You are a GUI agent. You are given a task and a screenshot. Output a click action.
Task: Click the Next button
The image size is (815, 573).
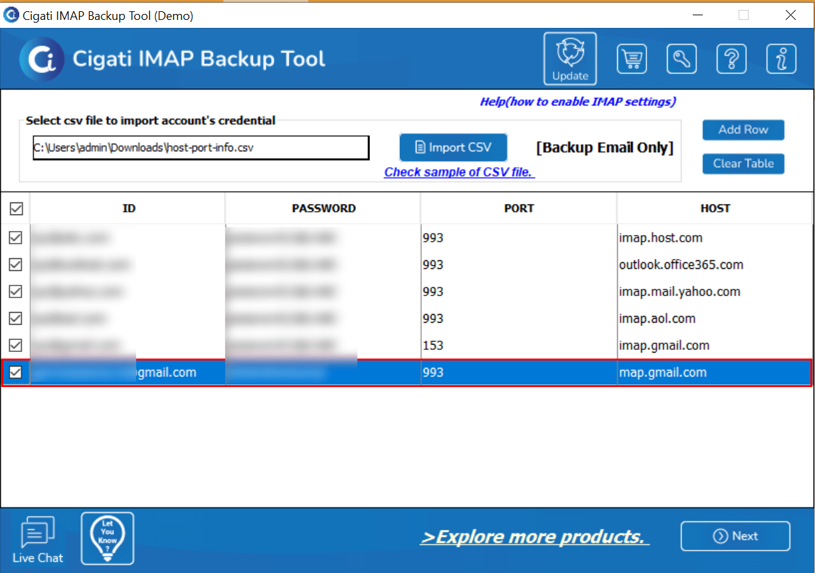click(x=735, y=536)
